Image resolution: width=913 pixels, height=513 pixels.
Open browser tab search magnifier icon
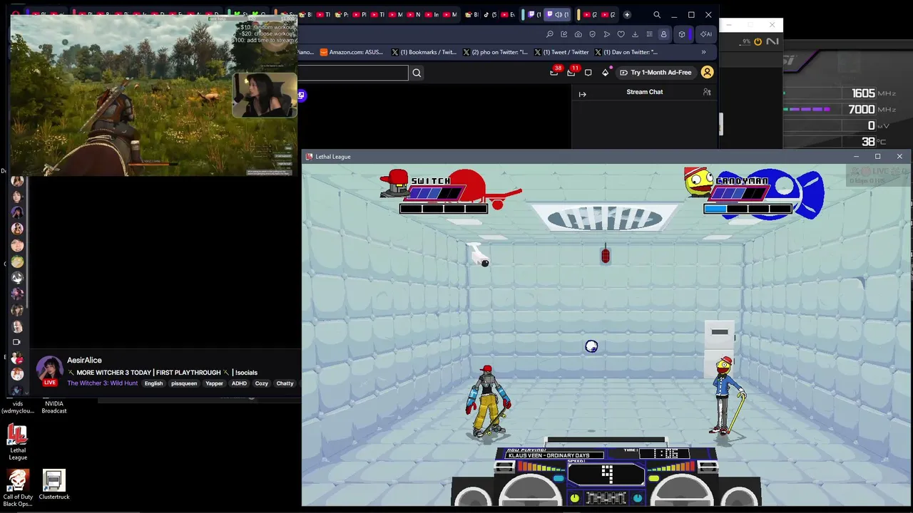(657, 15)
